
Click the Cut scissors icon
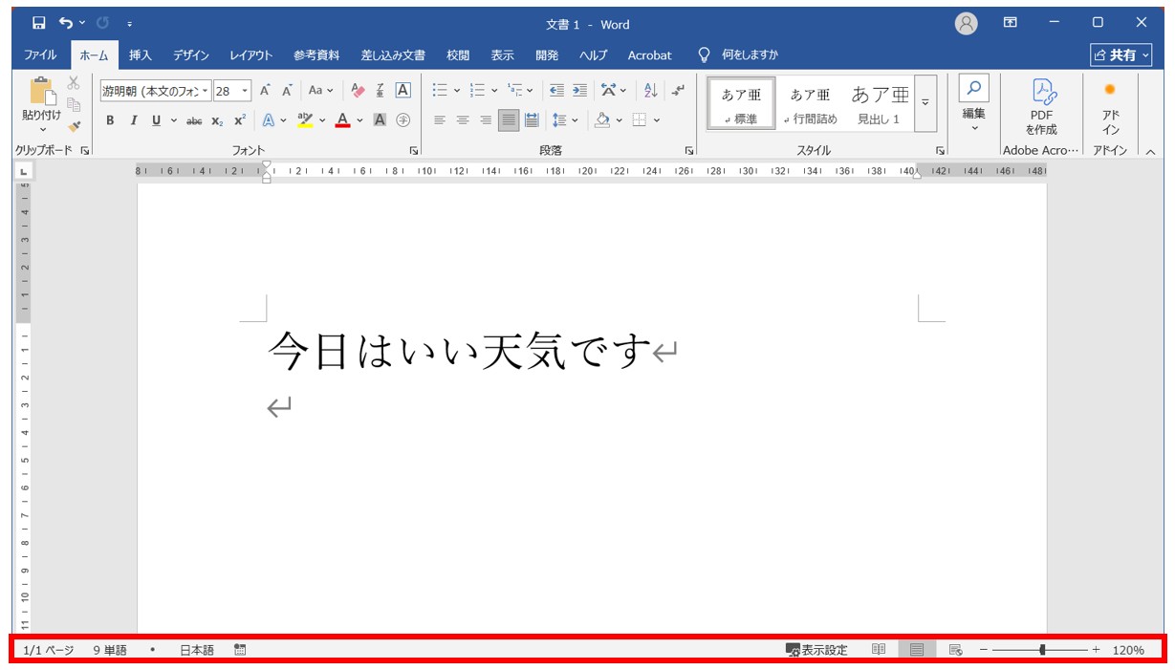tap(74, 83)
